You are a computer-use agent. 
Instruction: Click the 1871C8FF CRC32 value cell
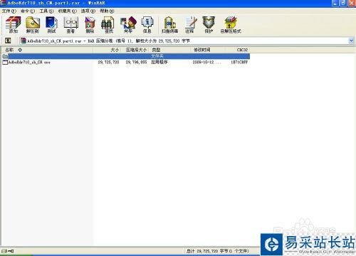(239, 63)
